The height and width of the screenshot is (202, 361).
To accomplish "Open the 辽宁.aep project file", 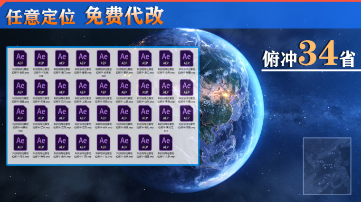I will [41, 114].
